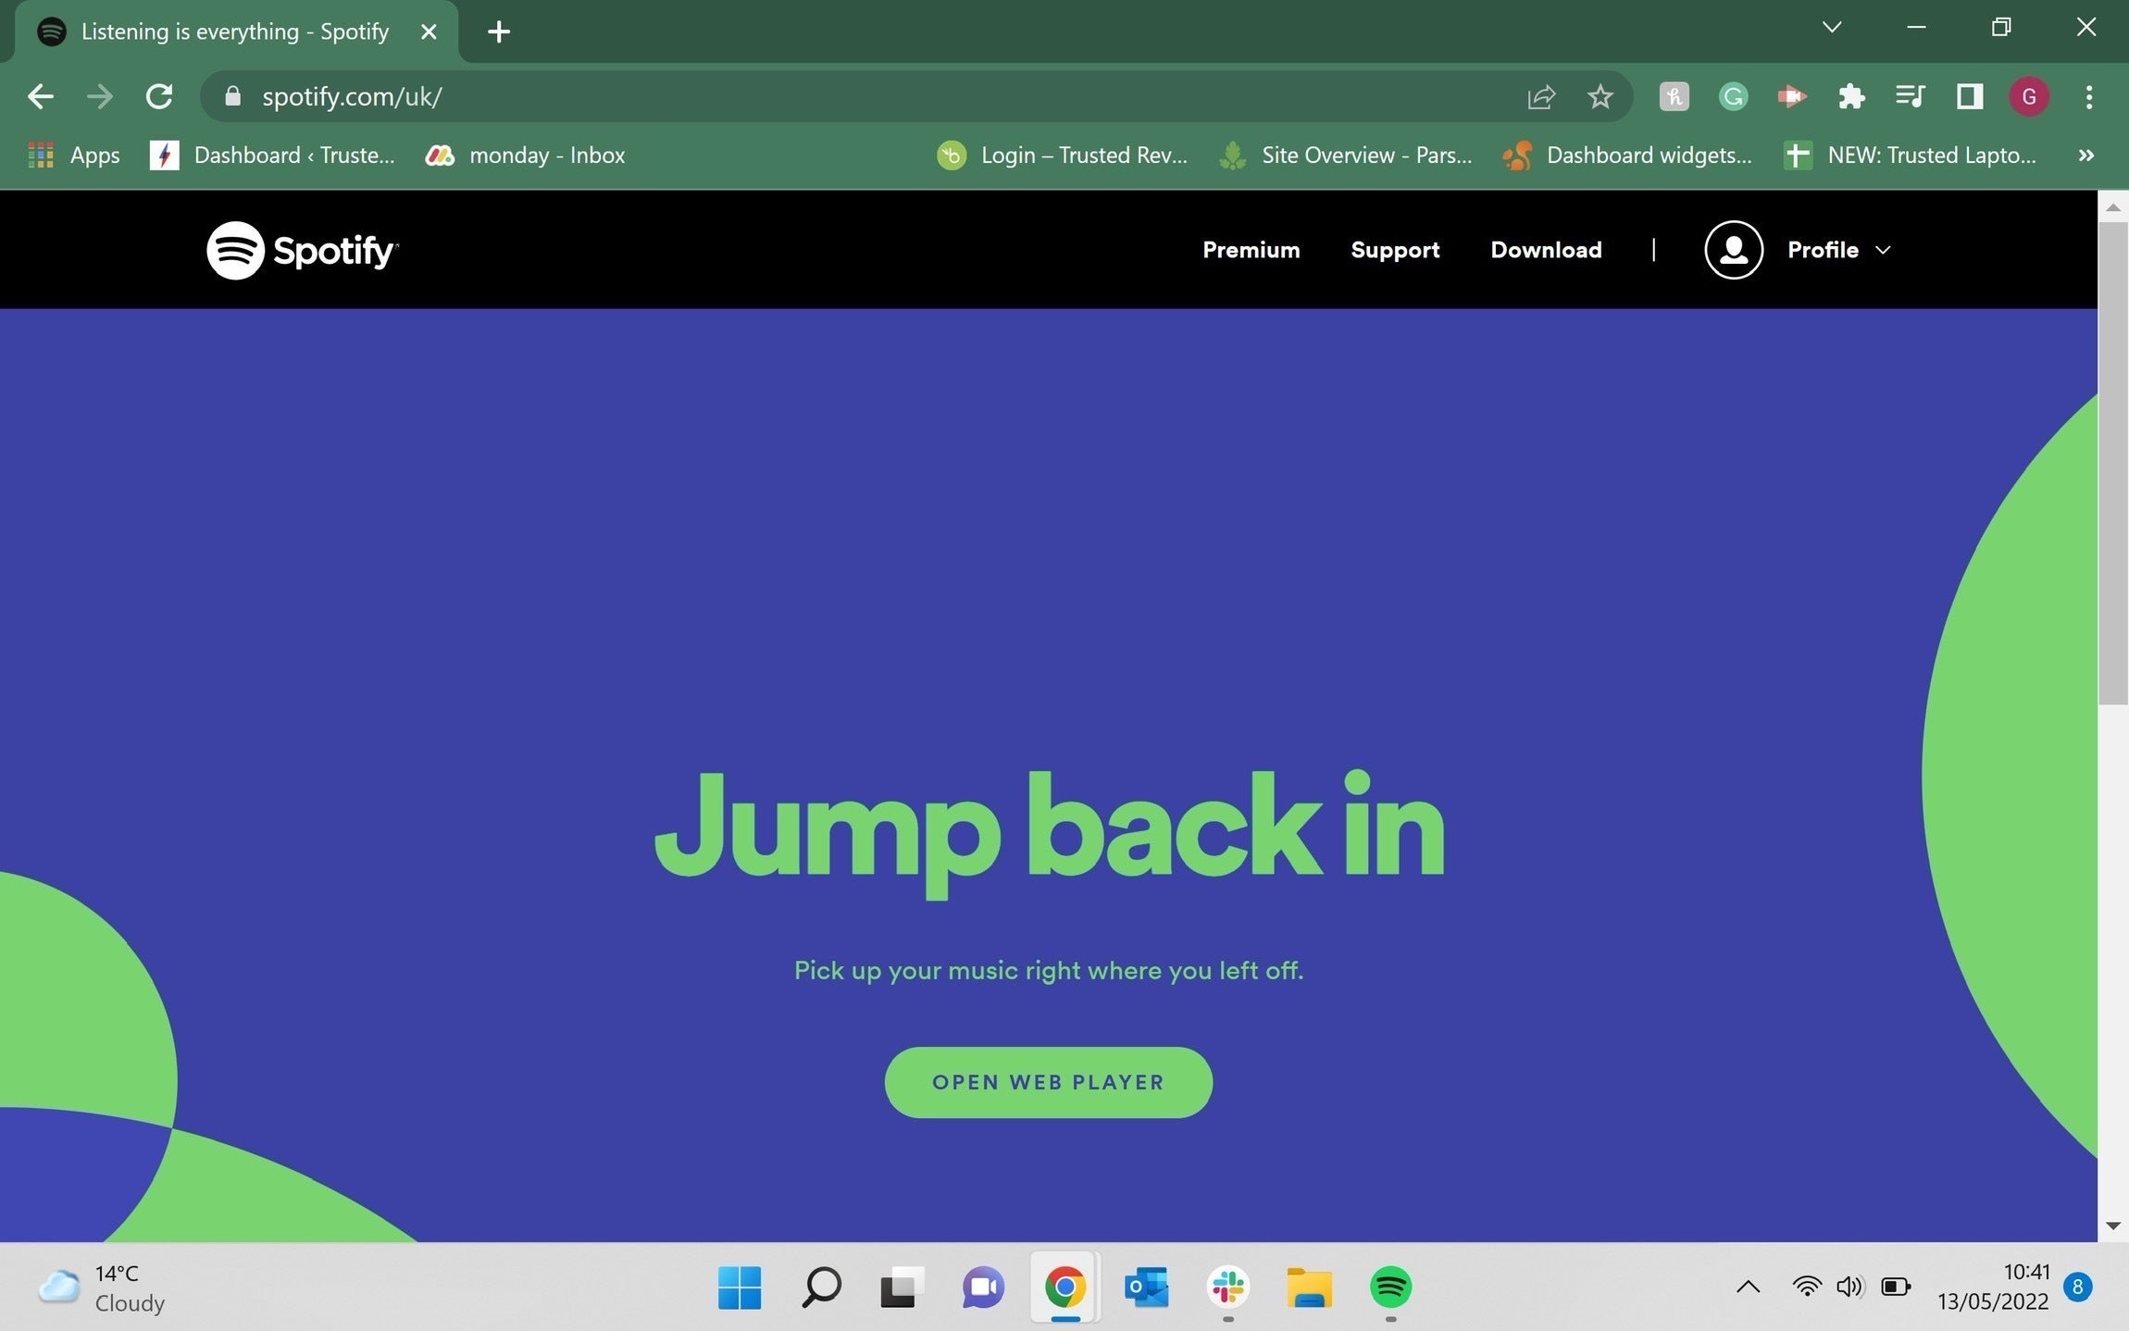The image size is (2129, 1331).
Task: Open the battery status icon
Action: (1896, 1287)
